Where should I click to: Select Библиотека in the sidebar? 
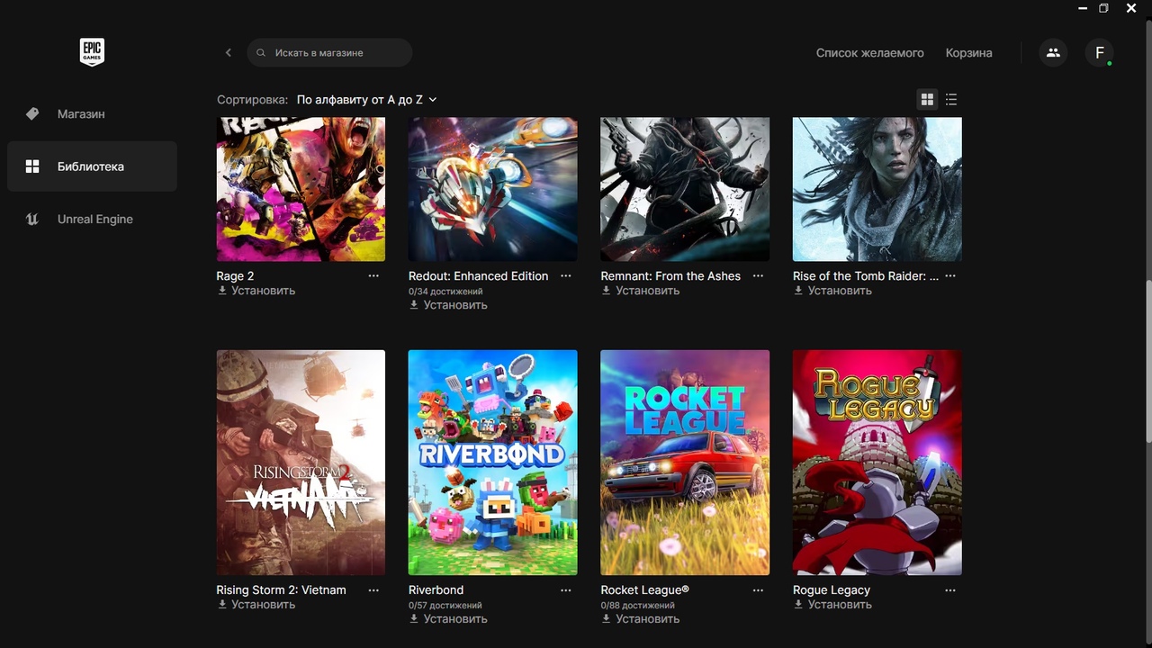pyautogui.click(x=92, y=166)
